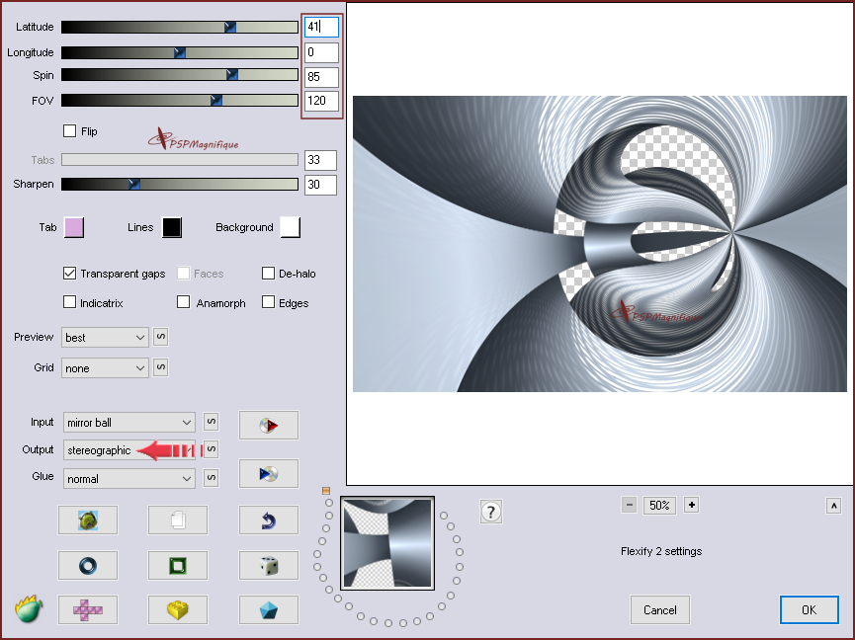The image size is (855, 640).
Task: Expand the Glue normal dropdown
Action: pyautogui.click(x=128, y=479)
